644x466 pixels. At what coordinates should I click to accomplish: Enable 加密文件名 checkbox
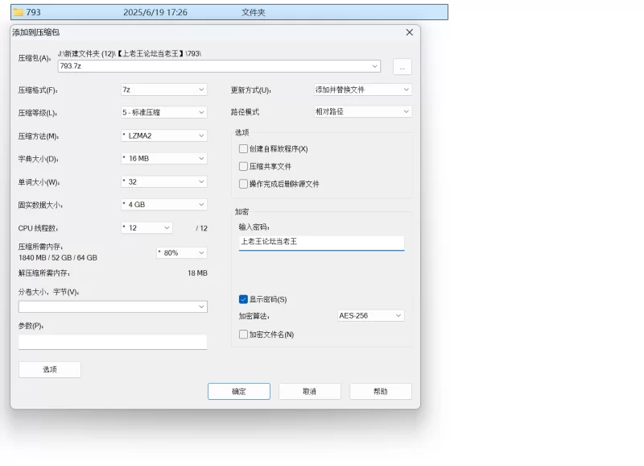pyautogui.click(x=243, y=335)
